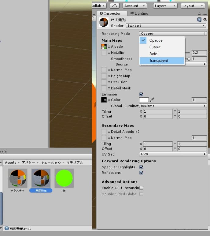This screenshot has height=236, width=210.
Task: Click the white emission color swatch
Action: 144,100
